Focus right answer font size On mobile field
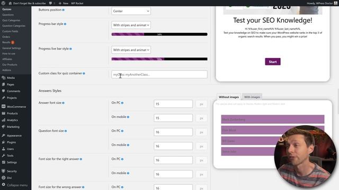339x190 pixels. (173, 174)
